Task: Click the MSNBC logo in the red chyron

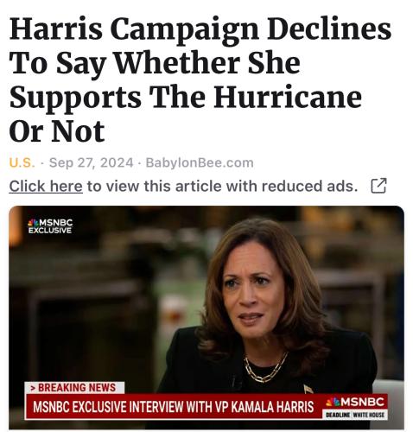Action: tap(355, 402)
